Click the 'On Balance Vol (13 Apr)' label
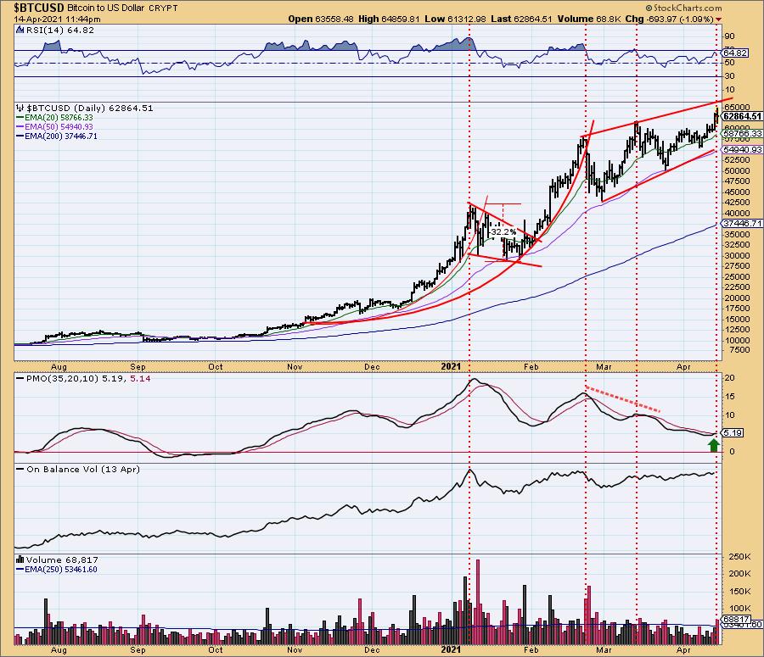 tap(83, 470)
